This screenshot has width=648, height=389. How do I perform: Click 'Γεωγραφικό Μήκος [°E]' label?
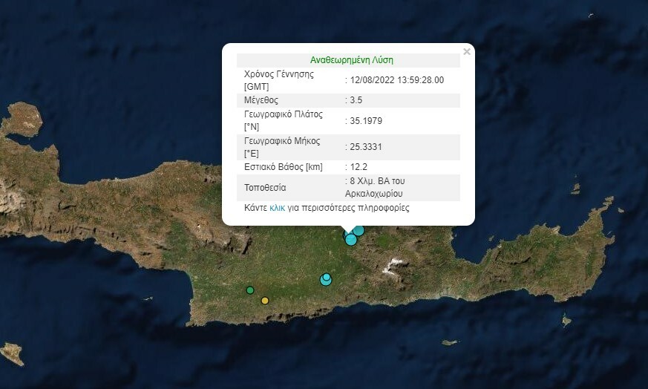pyautogui.click(x=282, y=147)
